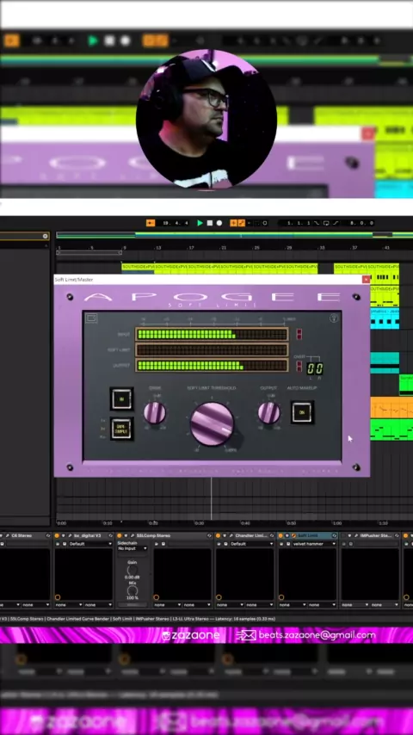This screenshot has width=413, height=735.
Task: Click the save icon beside velvet hammer preset
Action: tap(288, 544)
